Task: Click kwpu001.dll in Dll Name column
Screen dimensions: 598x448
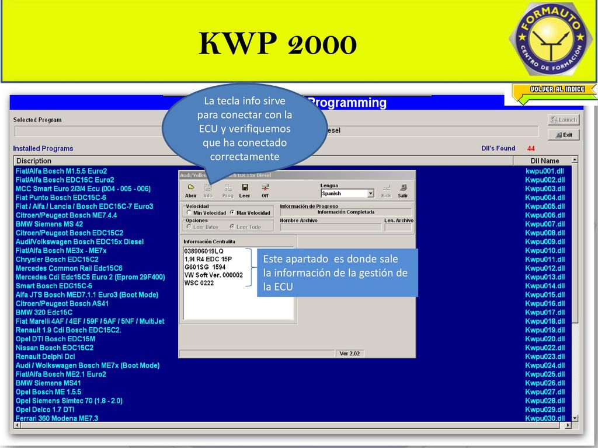Action: (x=545, y=171)
